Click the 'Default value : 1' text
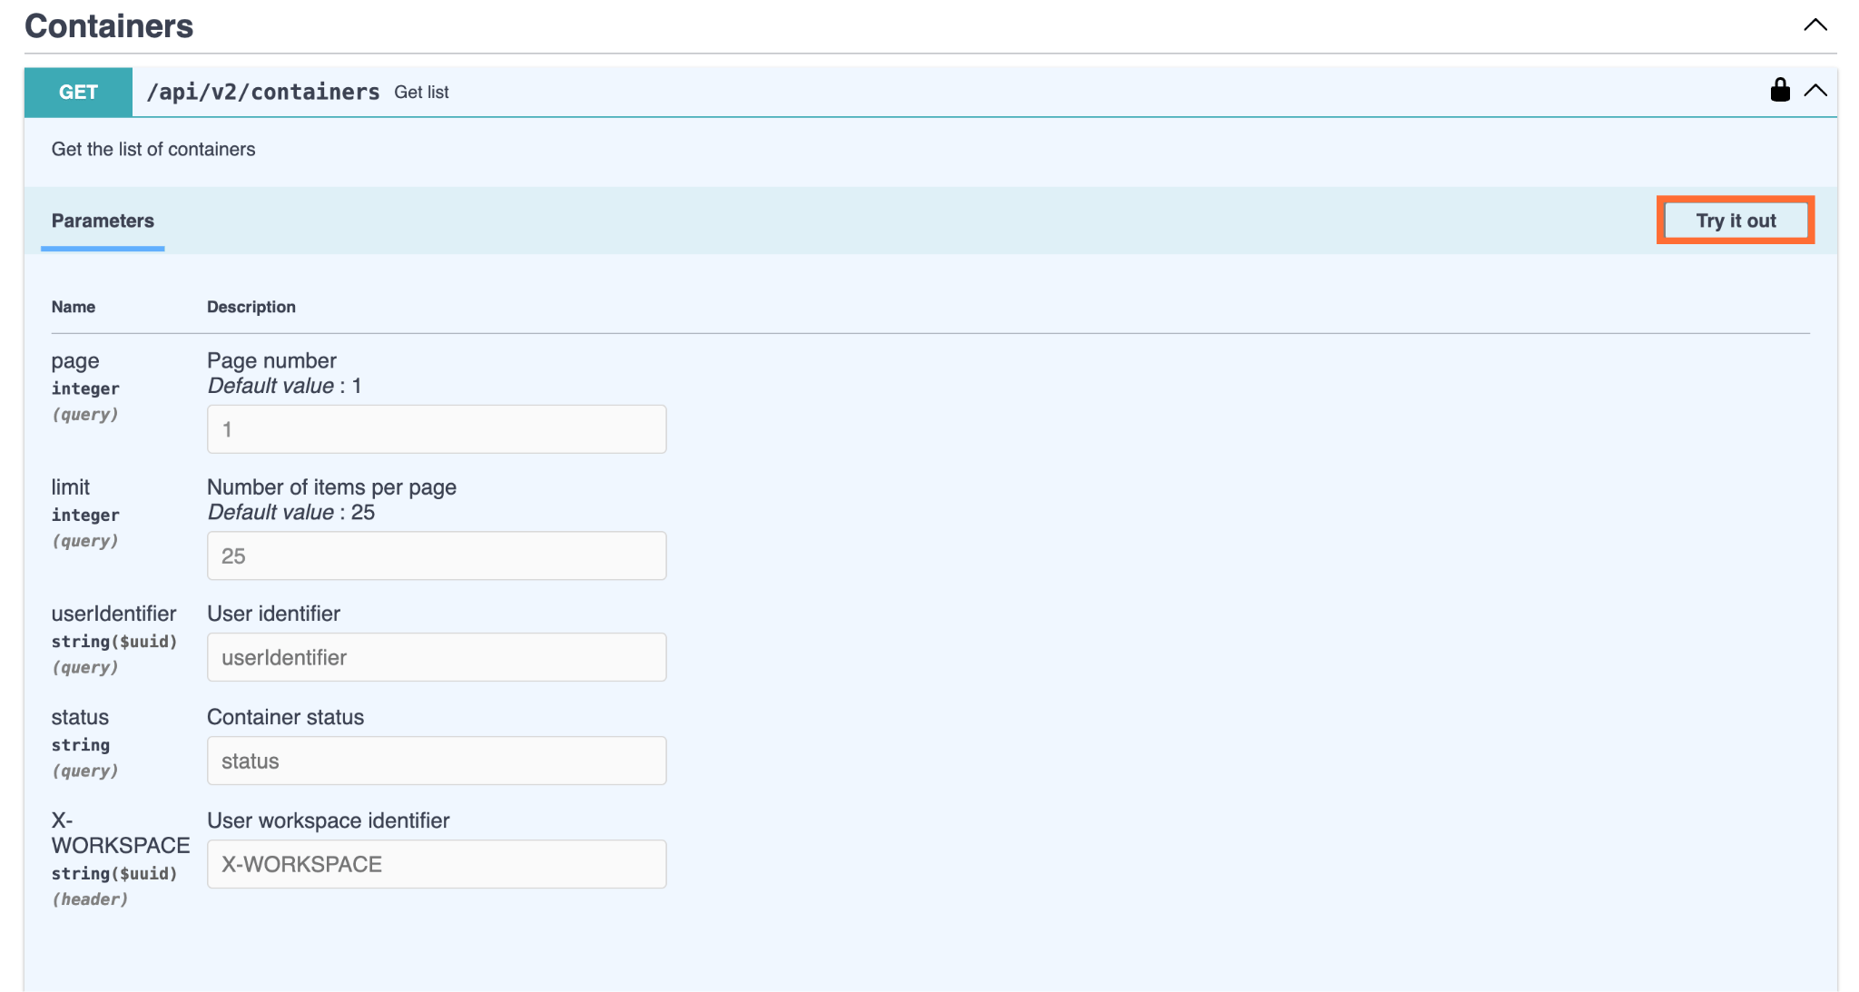 pos(284,386)
